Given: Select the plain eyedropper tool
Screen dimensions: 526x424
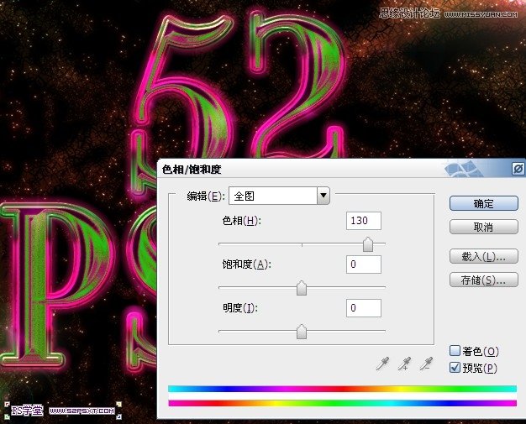Looking at the screenshot, I should pyautogui.click(x=383, y=364).
